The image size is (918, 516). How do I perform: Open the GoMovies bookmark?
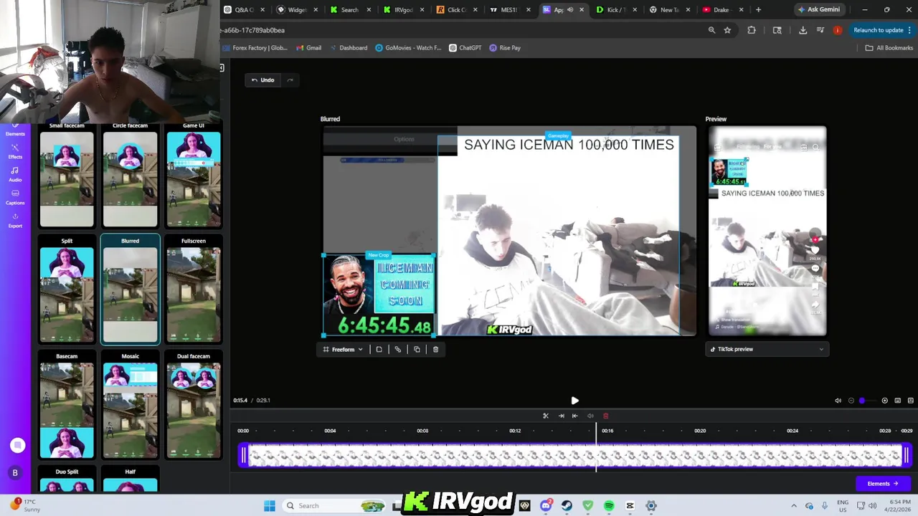click(408, 48)
